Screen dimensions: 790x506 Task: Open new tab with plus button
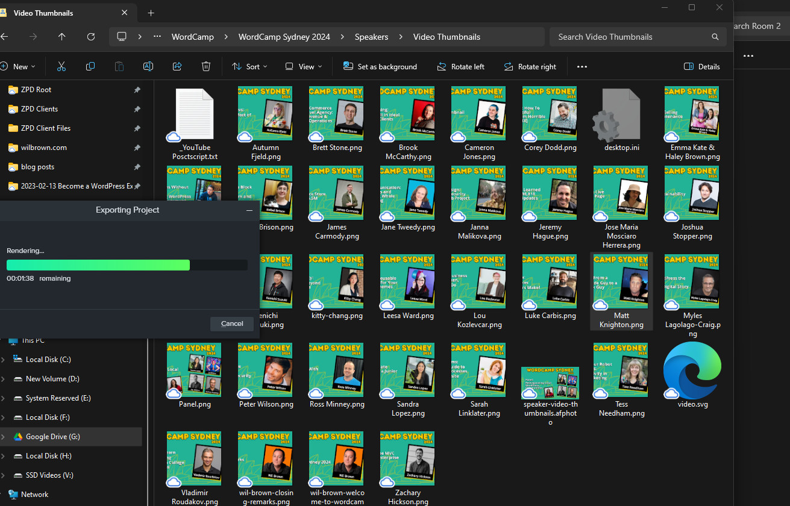(151, 13)
